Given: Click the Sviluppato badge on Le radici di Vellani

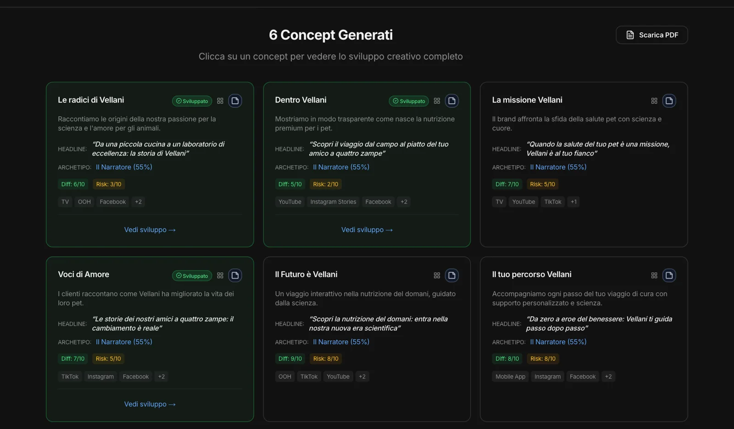Looking at the screenshot, I should [x=192, y=101].
